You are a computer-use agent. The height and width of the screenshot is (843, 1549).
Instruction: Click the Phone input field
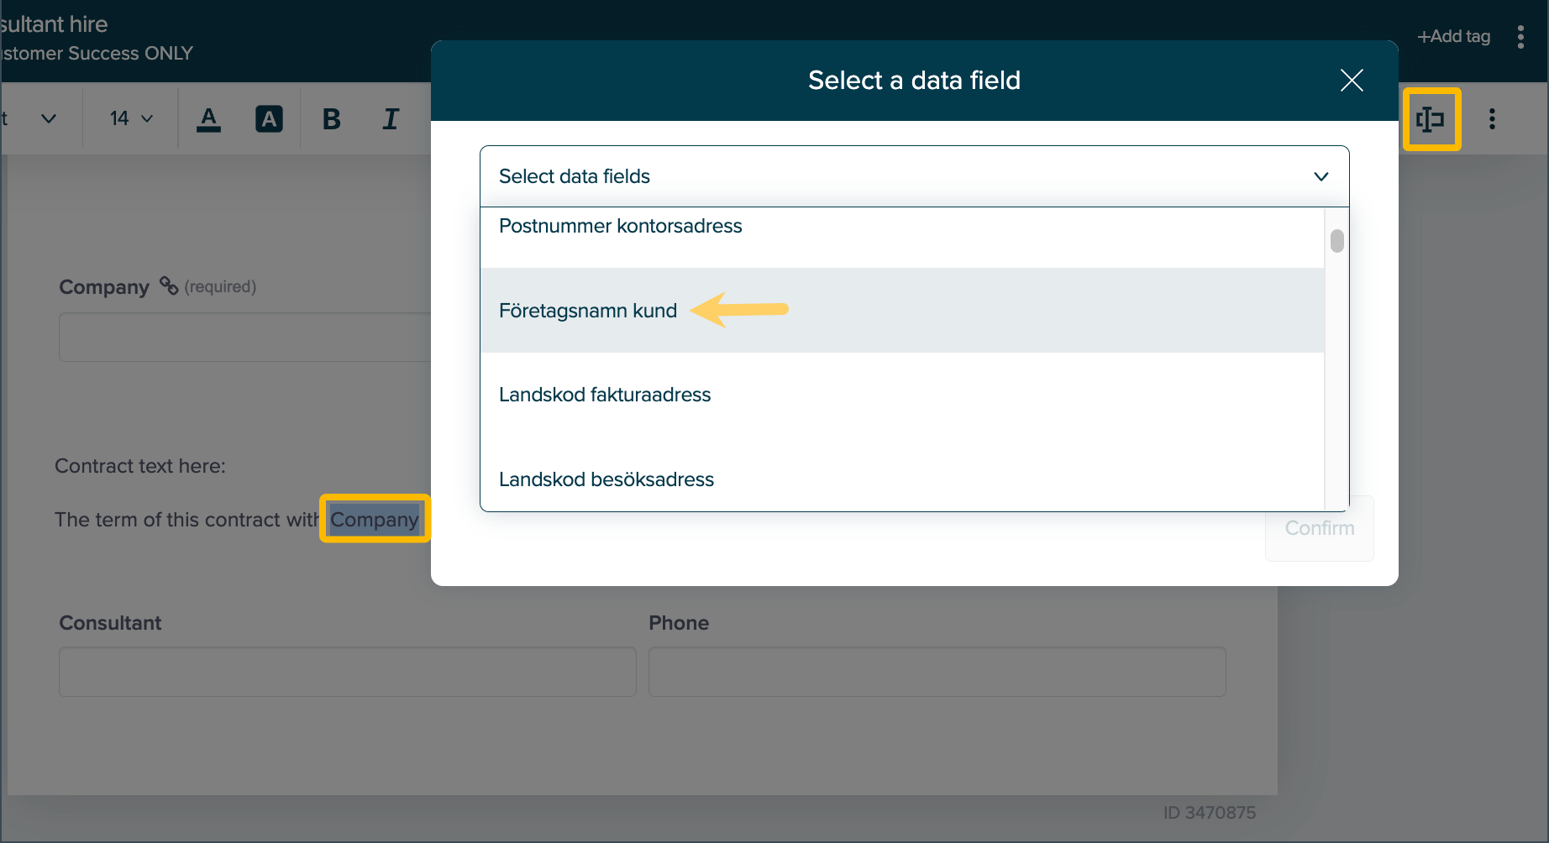(937, 672)
